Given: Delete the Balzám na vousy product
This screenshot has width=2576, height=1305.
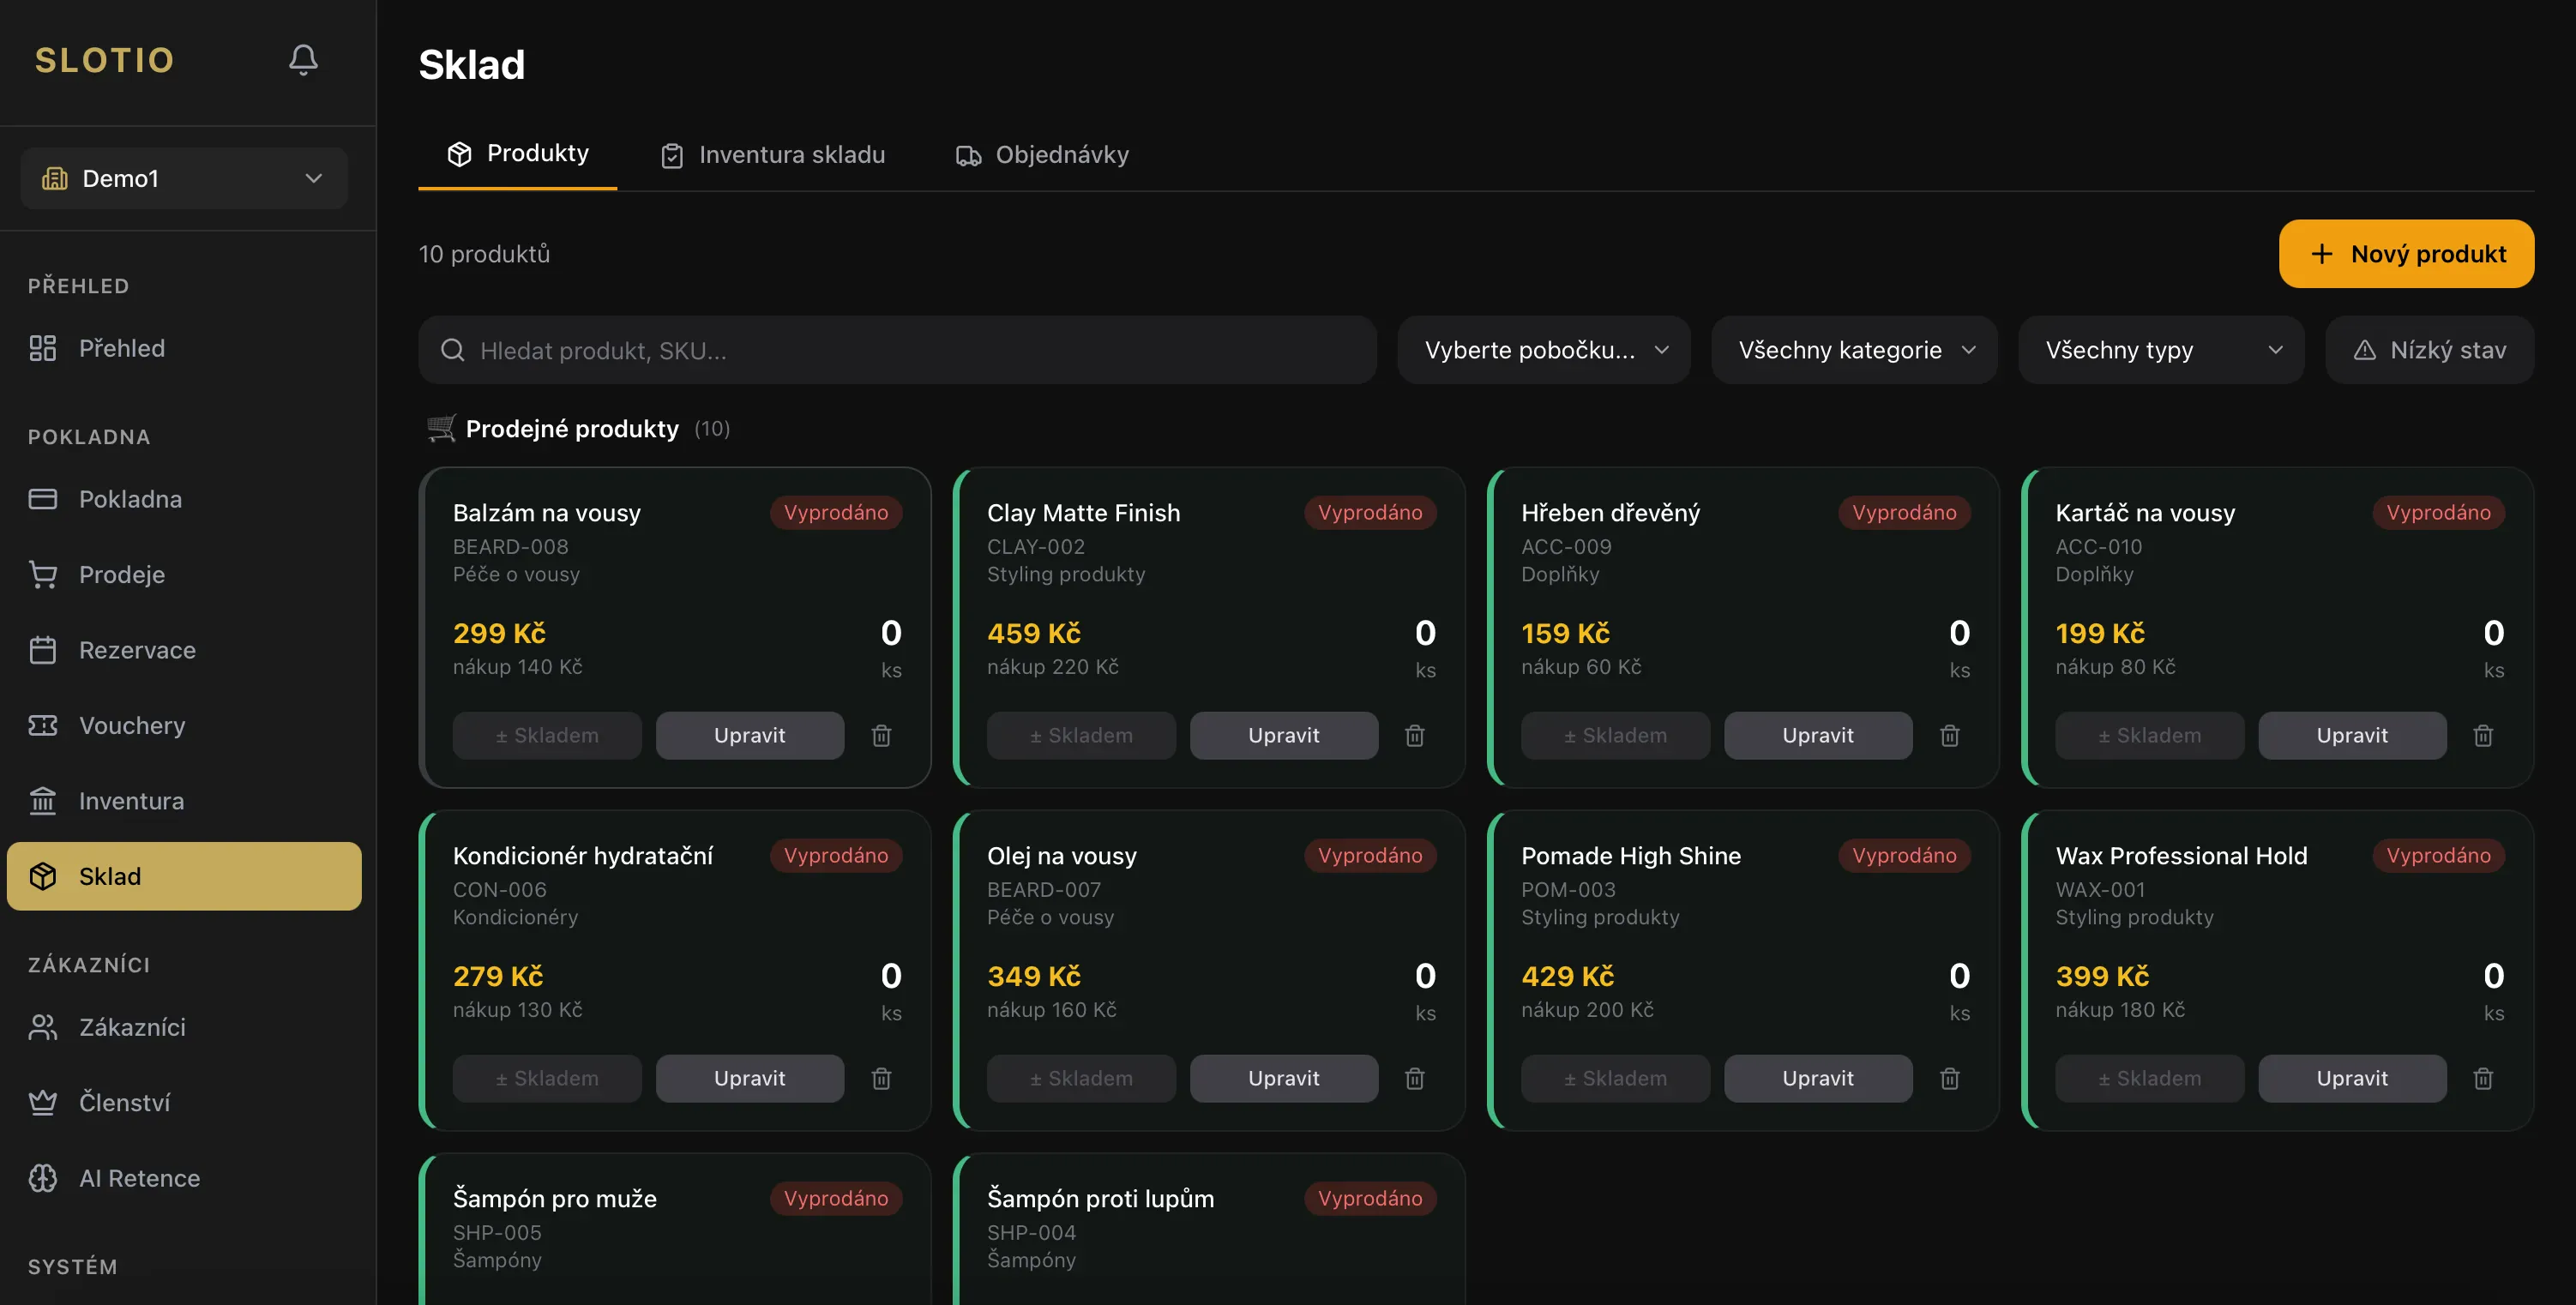Looking at the screenshot, I should 881,736.
